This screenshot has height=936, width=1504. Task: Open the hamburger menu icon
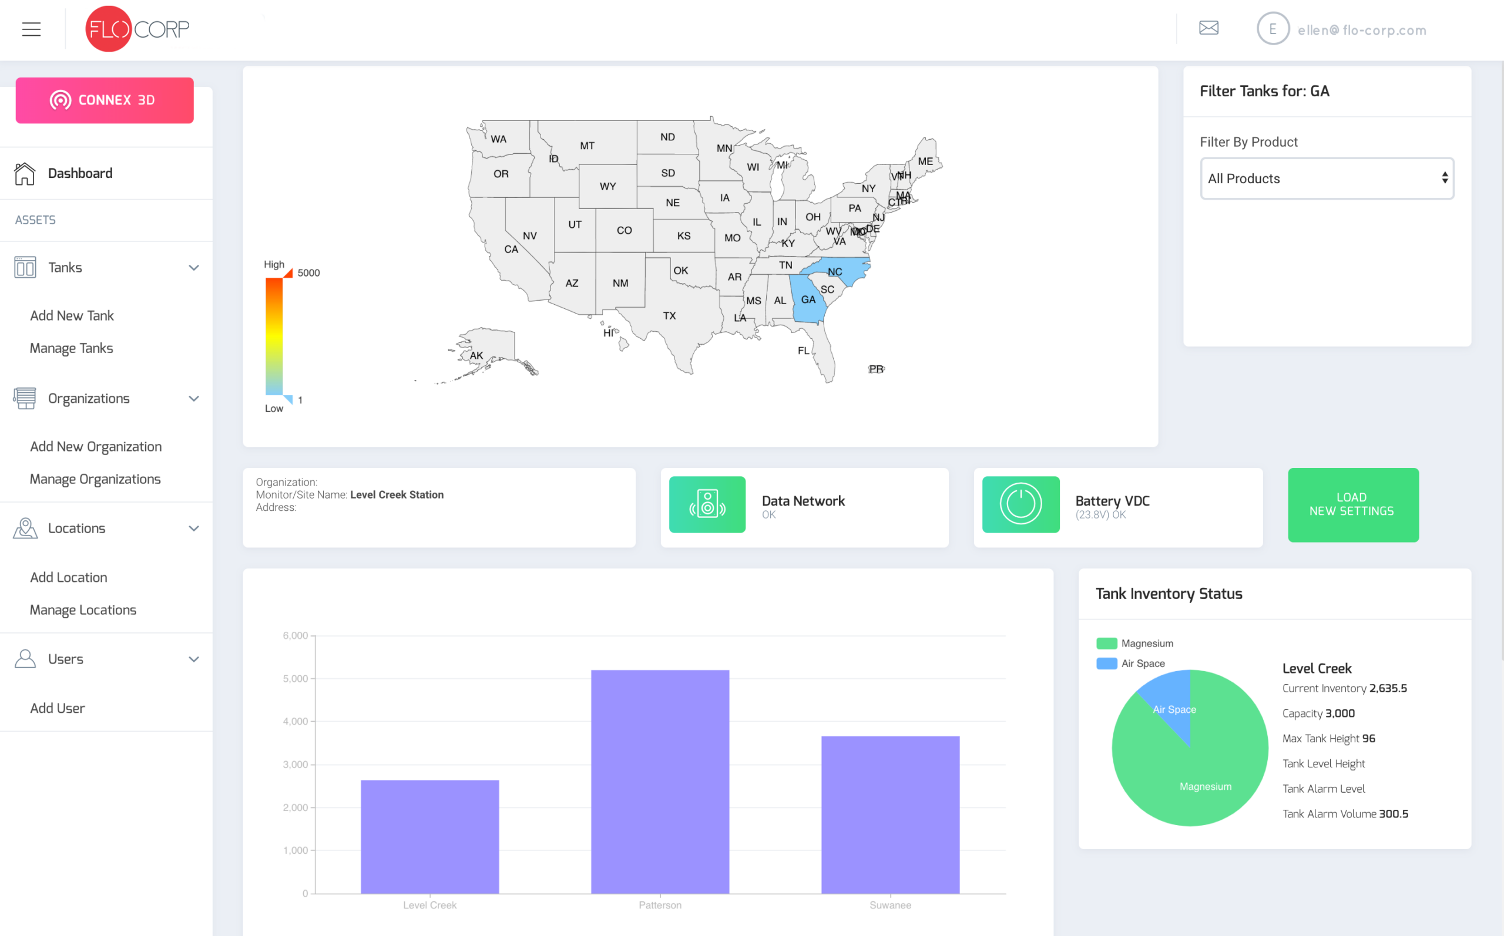click(x=31, y=29)
